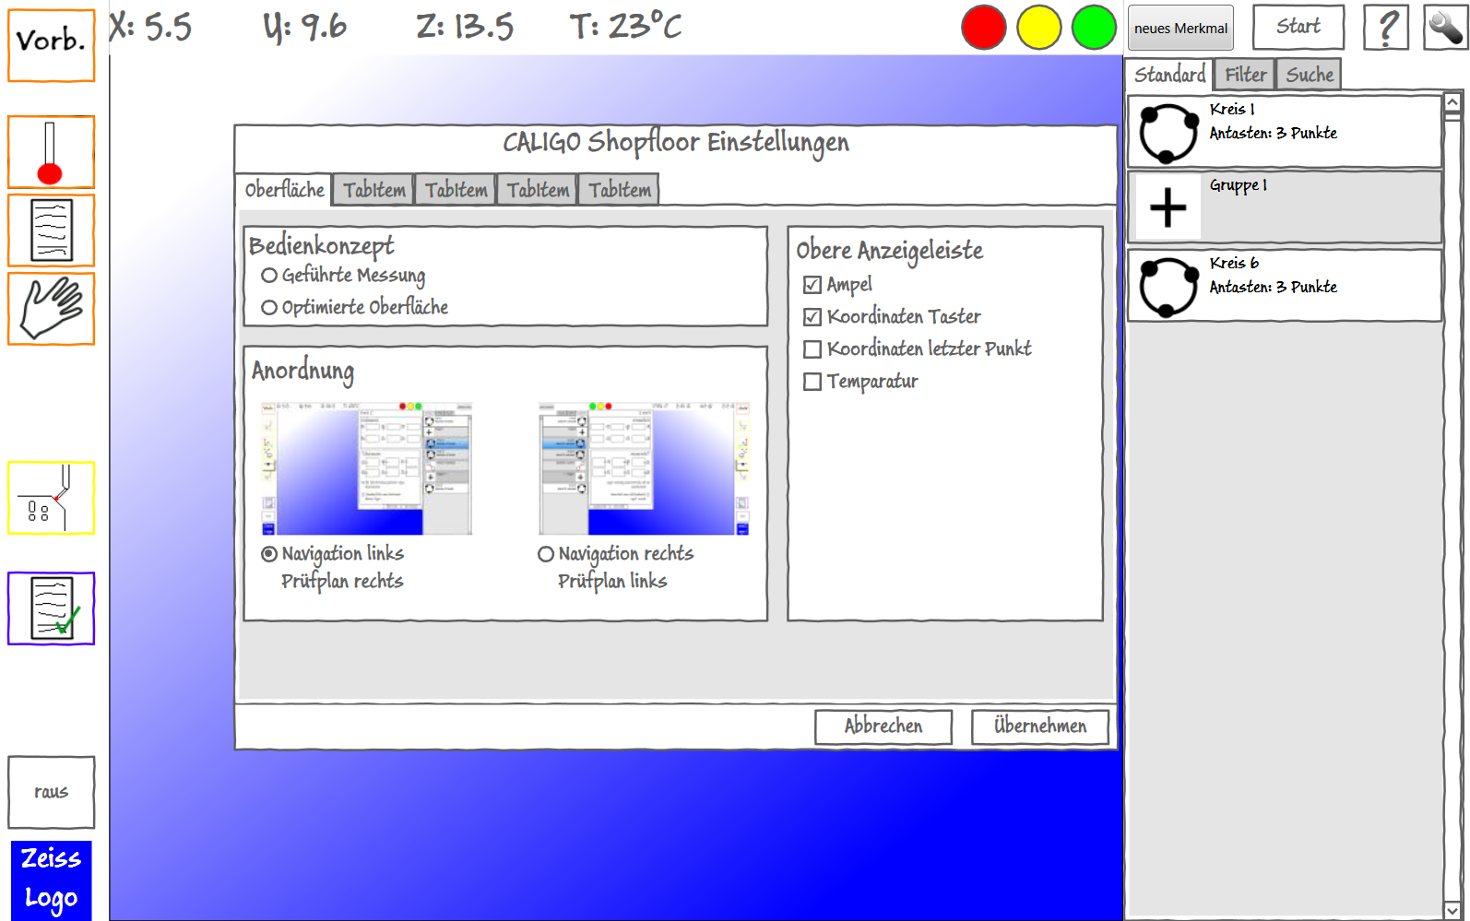Uncheck the Koordinaten Taster checkbox
This screenshot has height=921, width=1470.
(x=812, y=317)
